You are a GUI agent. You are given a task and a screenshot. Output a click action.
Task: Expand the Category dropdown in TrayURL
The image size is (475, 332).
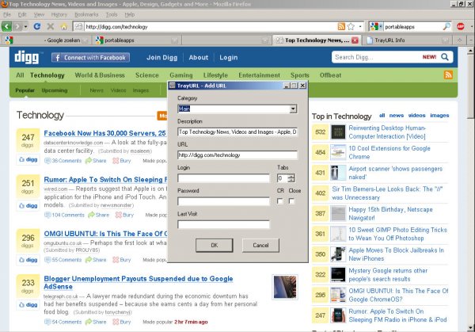[x=293, y=109]
